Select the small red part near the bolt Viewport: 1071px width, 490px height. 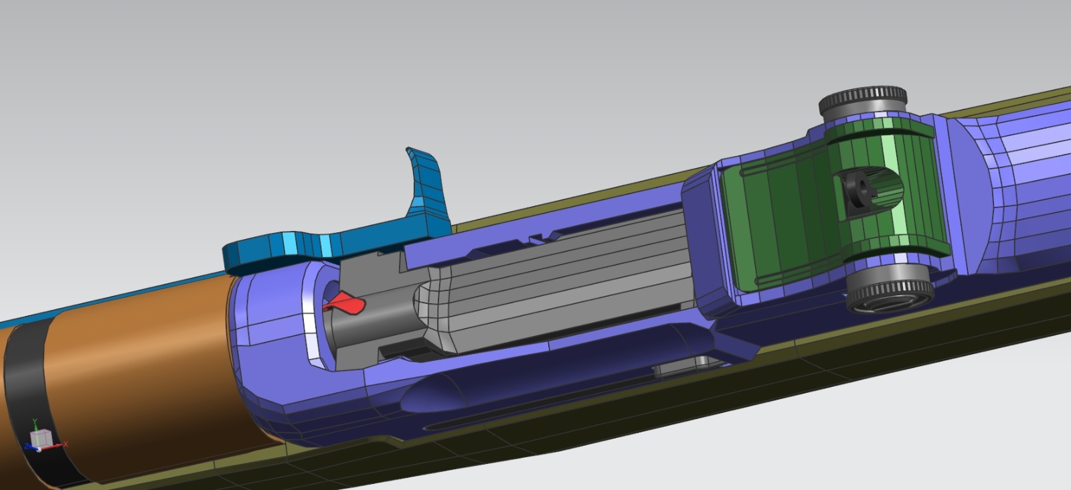click(347, 305)
